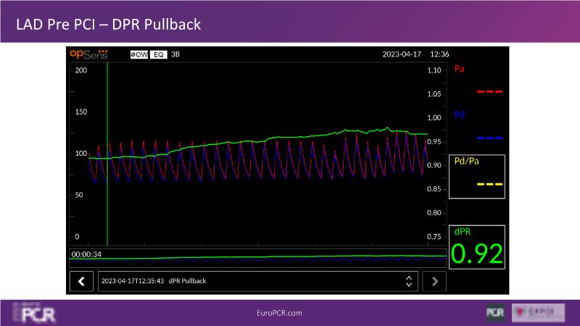Toggle the Pa red trace legend
The width and height of the screenshot is (580, 326).
[x=478, y=80]
